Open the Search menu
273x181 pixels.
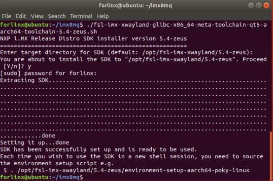pos(57,16)
